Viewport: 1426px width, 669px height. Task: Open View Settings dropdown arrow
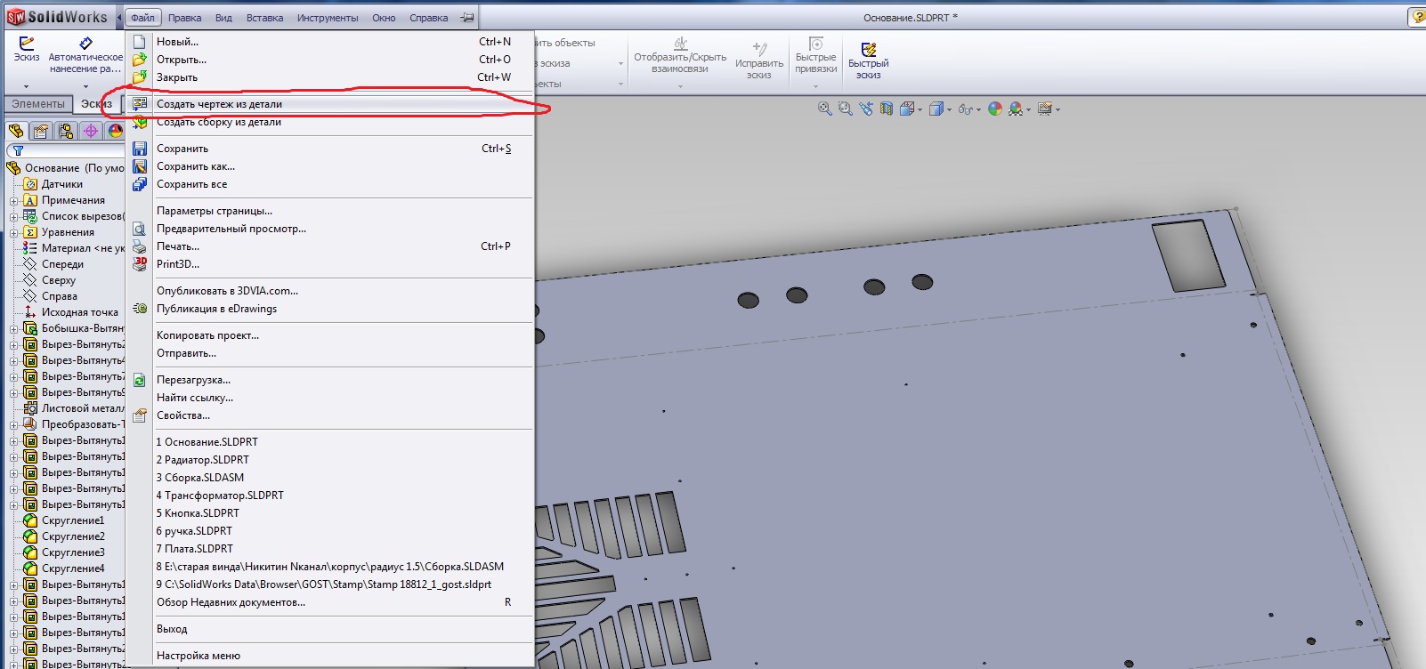click(x=1057, y=109)
